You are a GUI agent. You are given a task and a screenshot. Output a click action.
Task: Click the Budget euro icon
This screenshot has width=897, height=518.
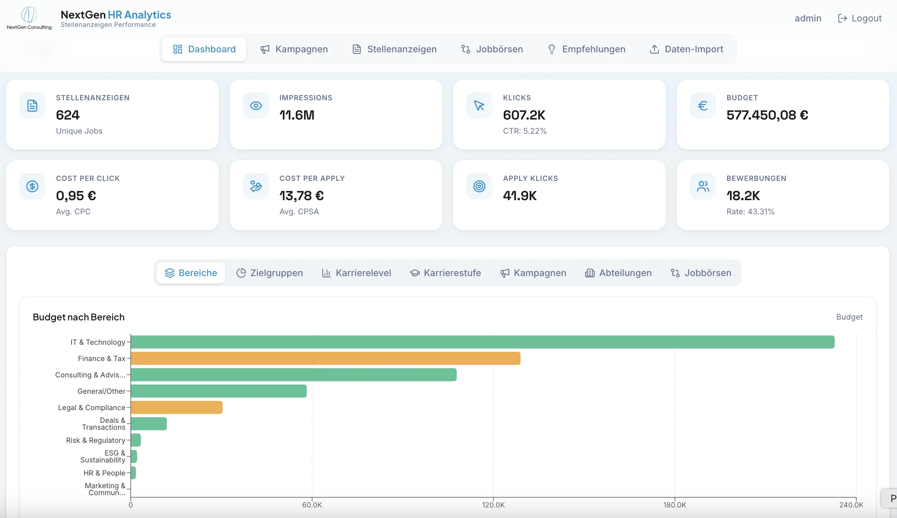pos(703,106)
